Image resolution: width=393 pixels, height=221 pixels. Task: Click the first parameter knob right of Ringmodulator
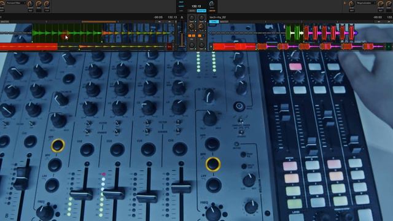tap(381, 4)
